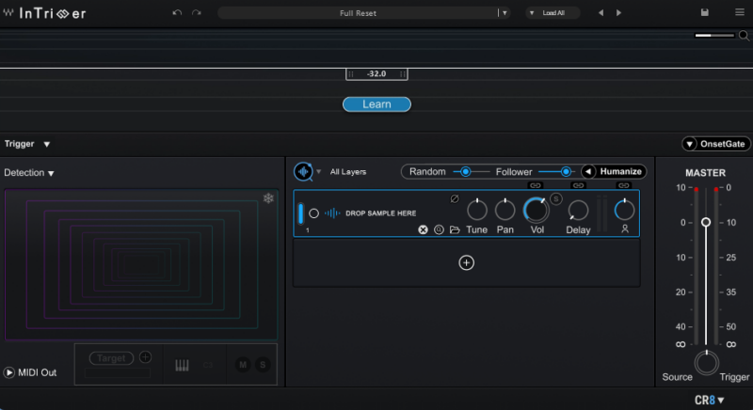Click the zoom magnifier icon
Image resolution: width=753 pixels, height=410 pixels.
[744, 36]
